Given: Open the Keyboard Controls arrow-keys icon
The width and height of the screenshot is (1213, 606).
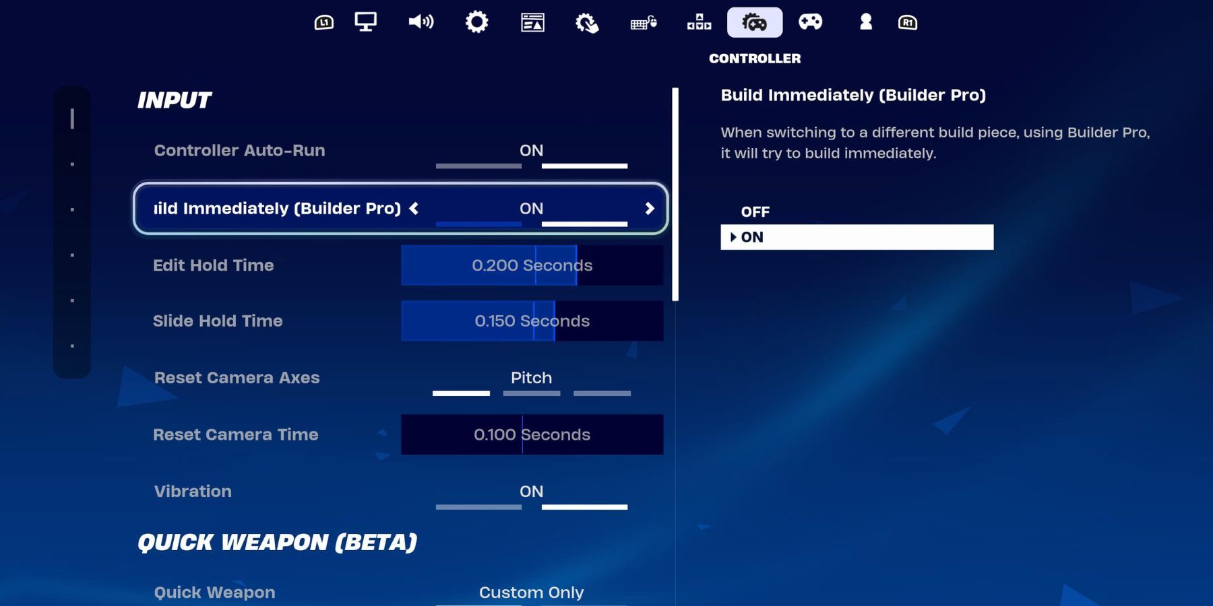Looking at the screenshot, I should pos(699,22).
